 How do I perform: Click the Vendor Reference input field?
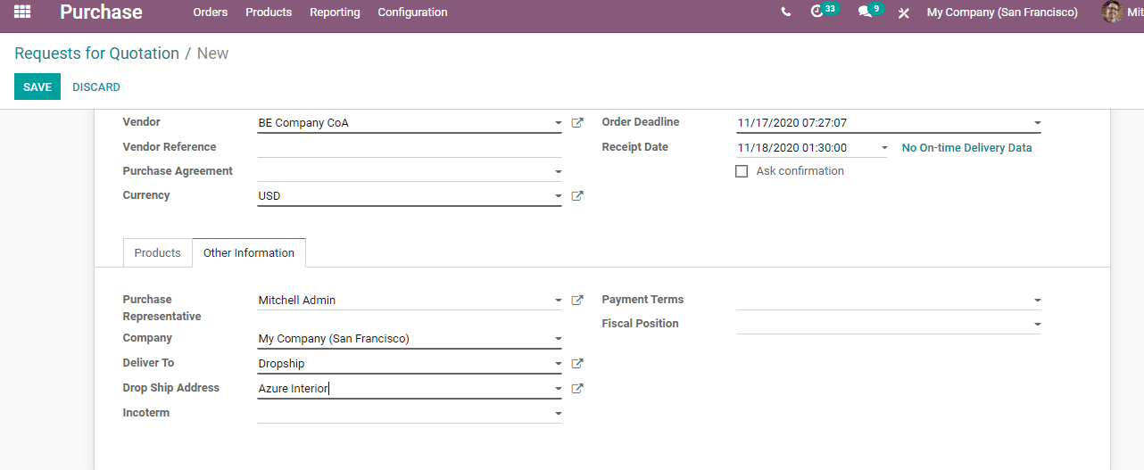pyautogui.click(x=409, y=147)
